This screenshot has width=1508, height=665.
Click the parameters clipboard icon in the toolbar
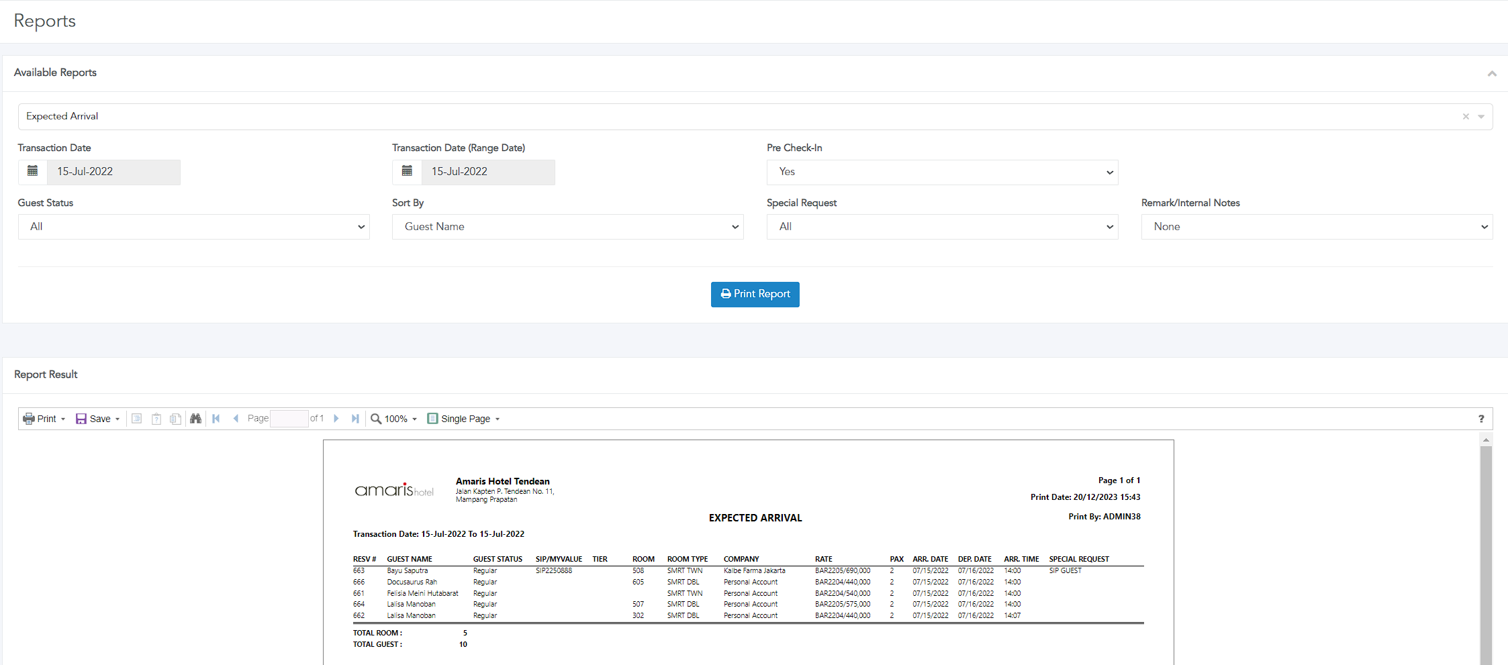pyautogui.click(x=156, y=419)
